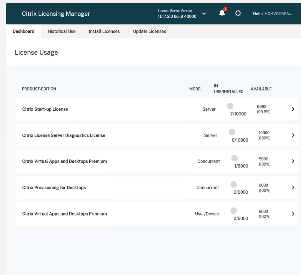Switch to the Dashboard tab
This screenshot has width=301, height=275.
click(24, 31)
